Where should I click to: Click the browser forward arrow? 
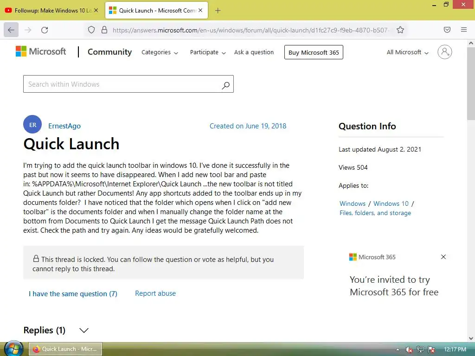(x=28, y=30)
